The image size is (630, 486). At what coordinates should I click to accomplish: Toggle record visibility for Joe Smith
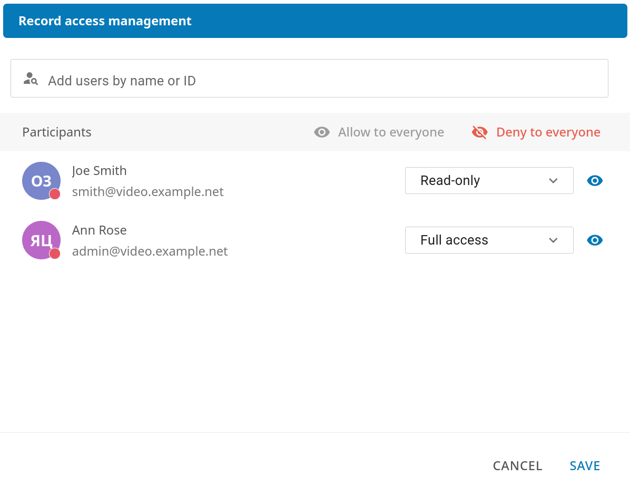(595, 181)
